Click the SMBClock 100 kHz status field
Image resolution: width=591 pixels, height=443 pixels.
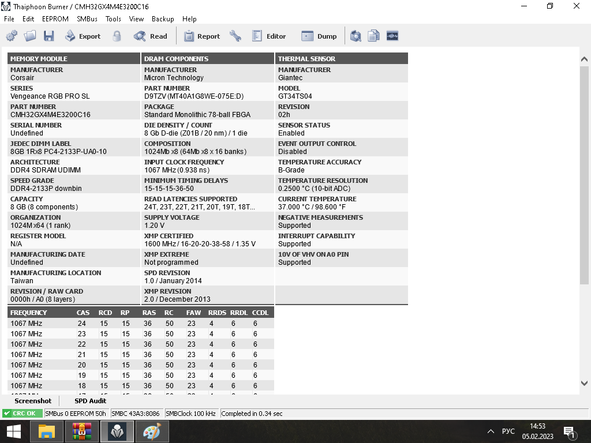(192, 413)
